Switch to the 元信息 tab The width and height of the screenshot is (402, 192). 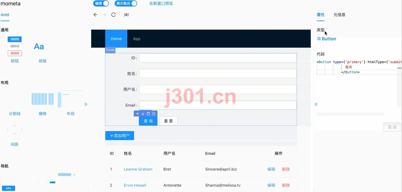pyautogui.click(x=339, y=15)
